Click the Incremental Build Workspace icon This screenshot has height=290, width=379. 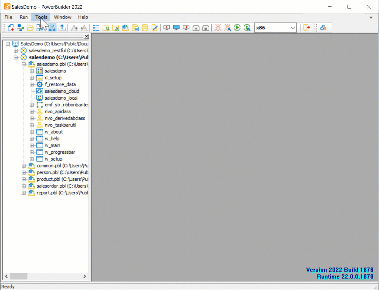point(167,28)
